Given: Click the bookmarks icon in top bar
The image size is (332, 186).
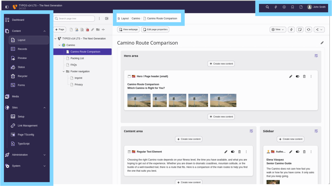Looking at the screenshot, I should [292, 7].
